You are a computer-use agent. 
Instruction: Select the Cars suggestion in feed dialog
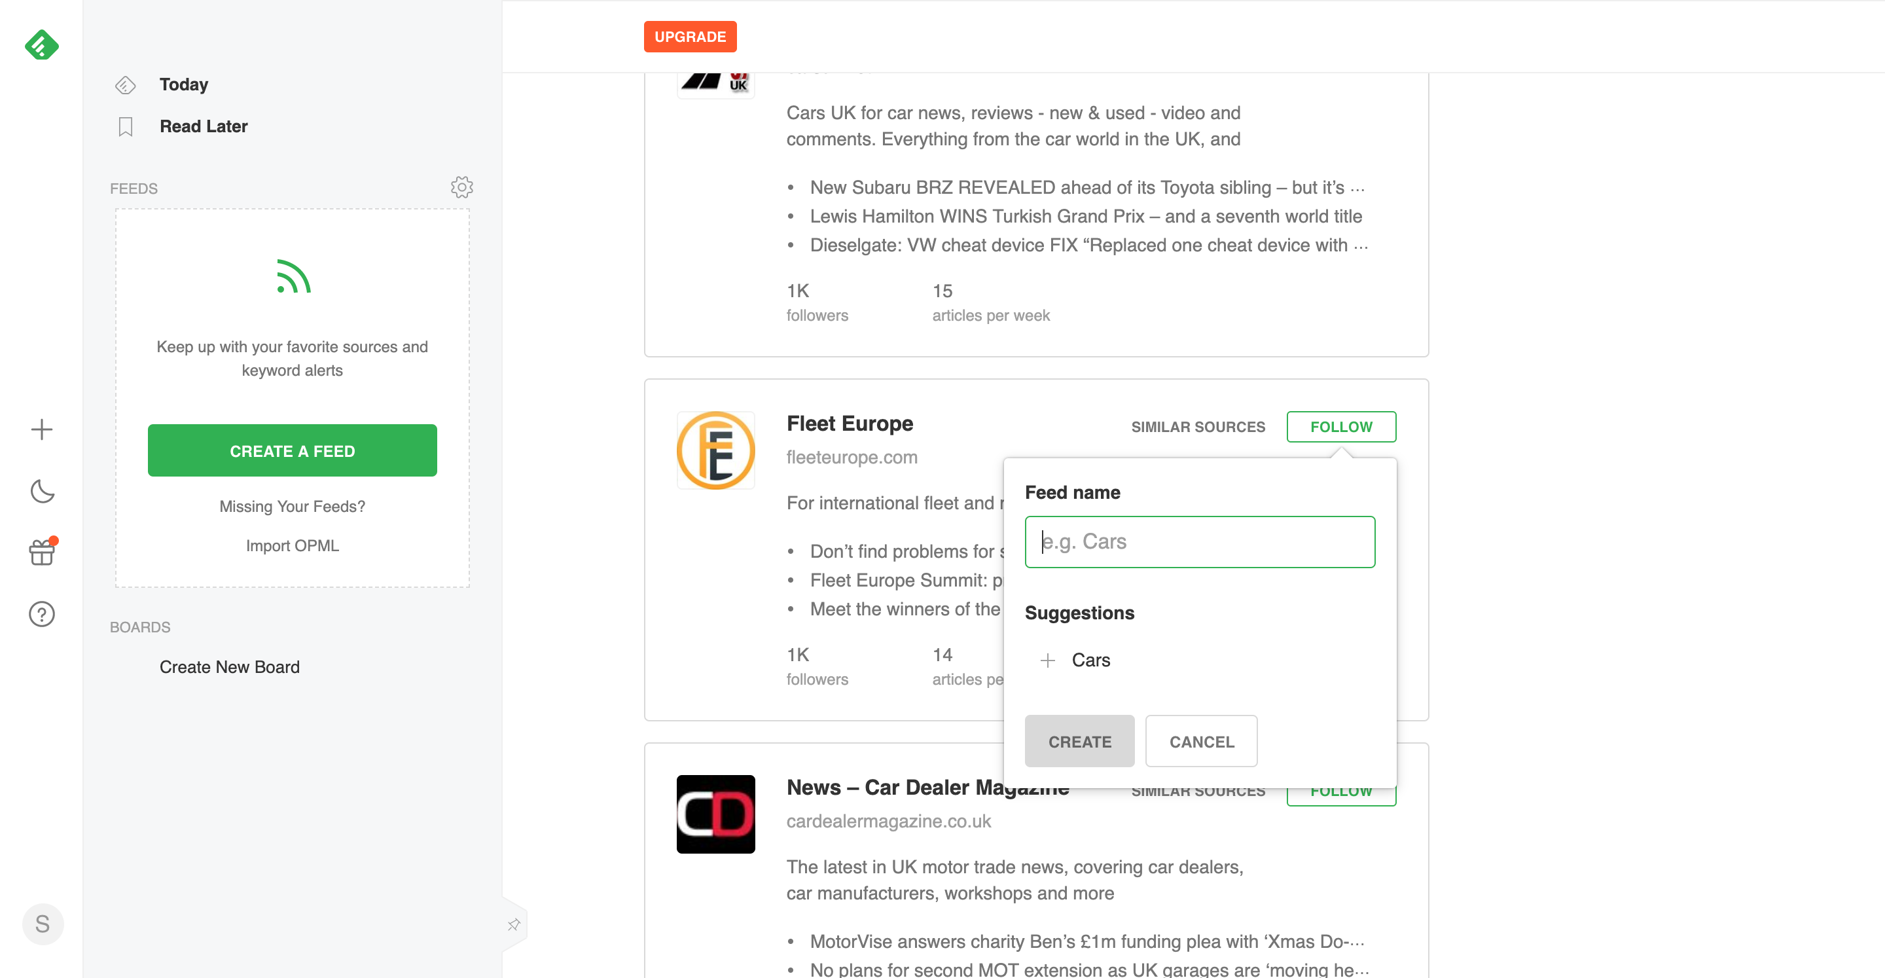(x=1091, y=657)
